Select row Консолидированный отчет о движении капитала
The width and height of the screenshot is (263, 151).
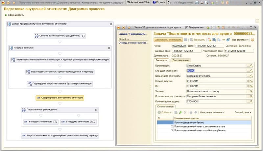[204, 126]
